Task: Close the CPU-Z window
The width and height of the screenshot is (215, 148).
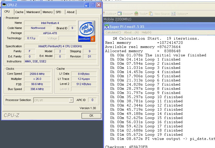Action: click(x=99, y=5)
